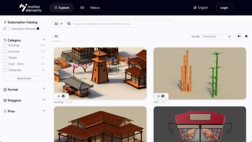Click the globe language icon
This screenshot has height=142, width=252.
tap(195, 8)
